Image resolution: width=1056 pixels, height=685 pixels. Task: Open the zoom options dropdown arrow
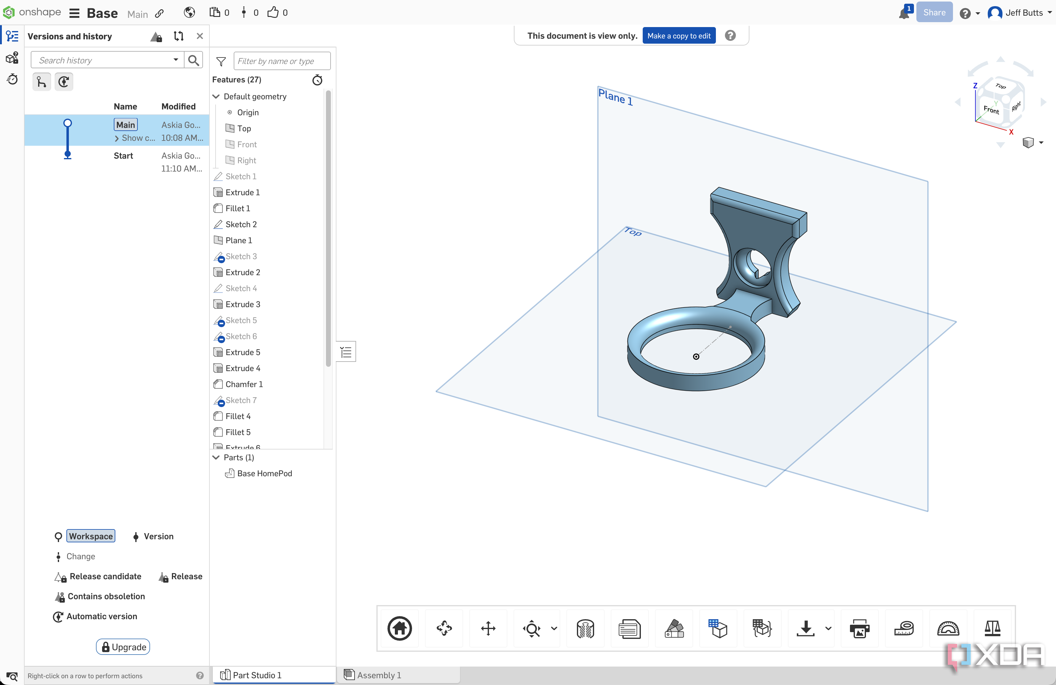point(554,628)
